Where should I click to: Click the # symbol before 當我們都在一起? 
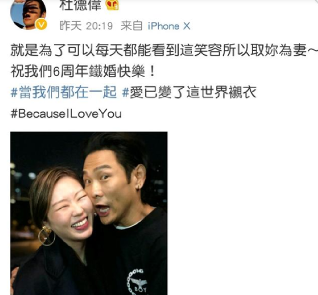pos(14,93)
